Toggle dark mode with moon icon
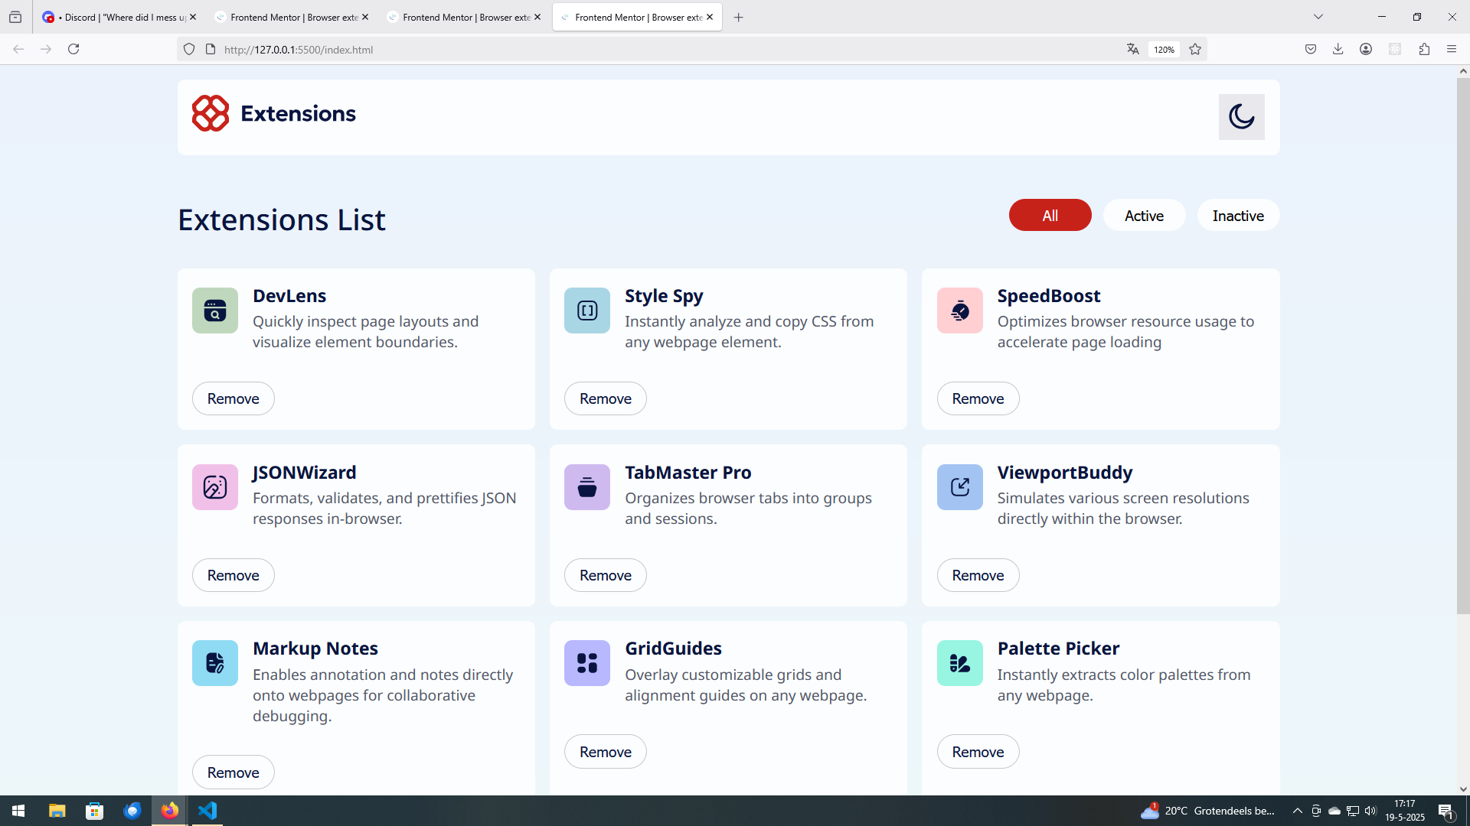This screenshot has height=826, width=1470. pos(1241,117)
